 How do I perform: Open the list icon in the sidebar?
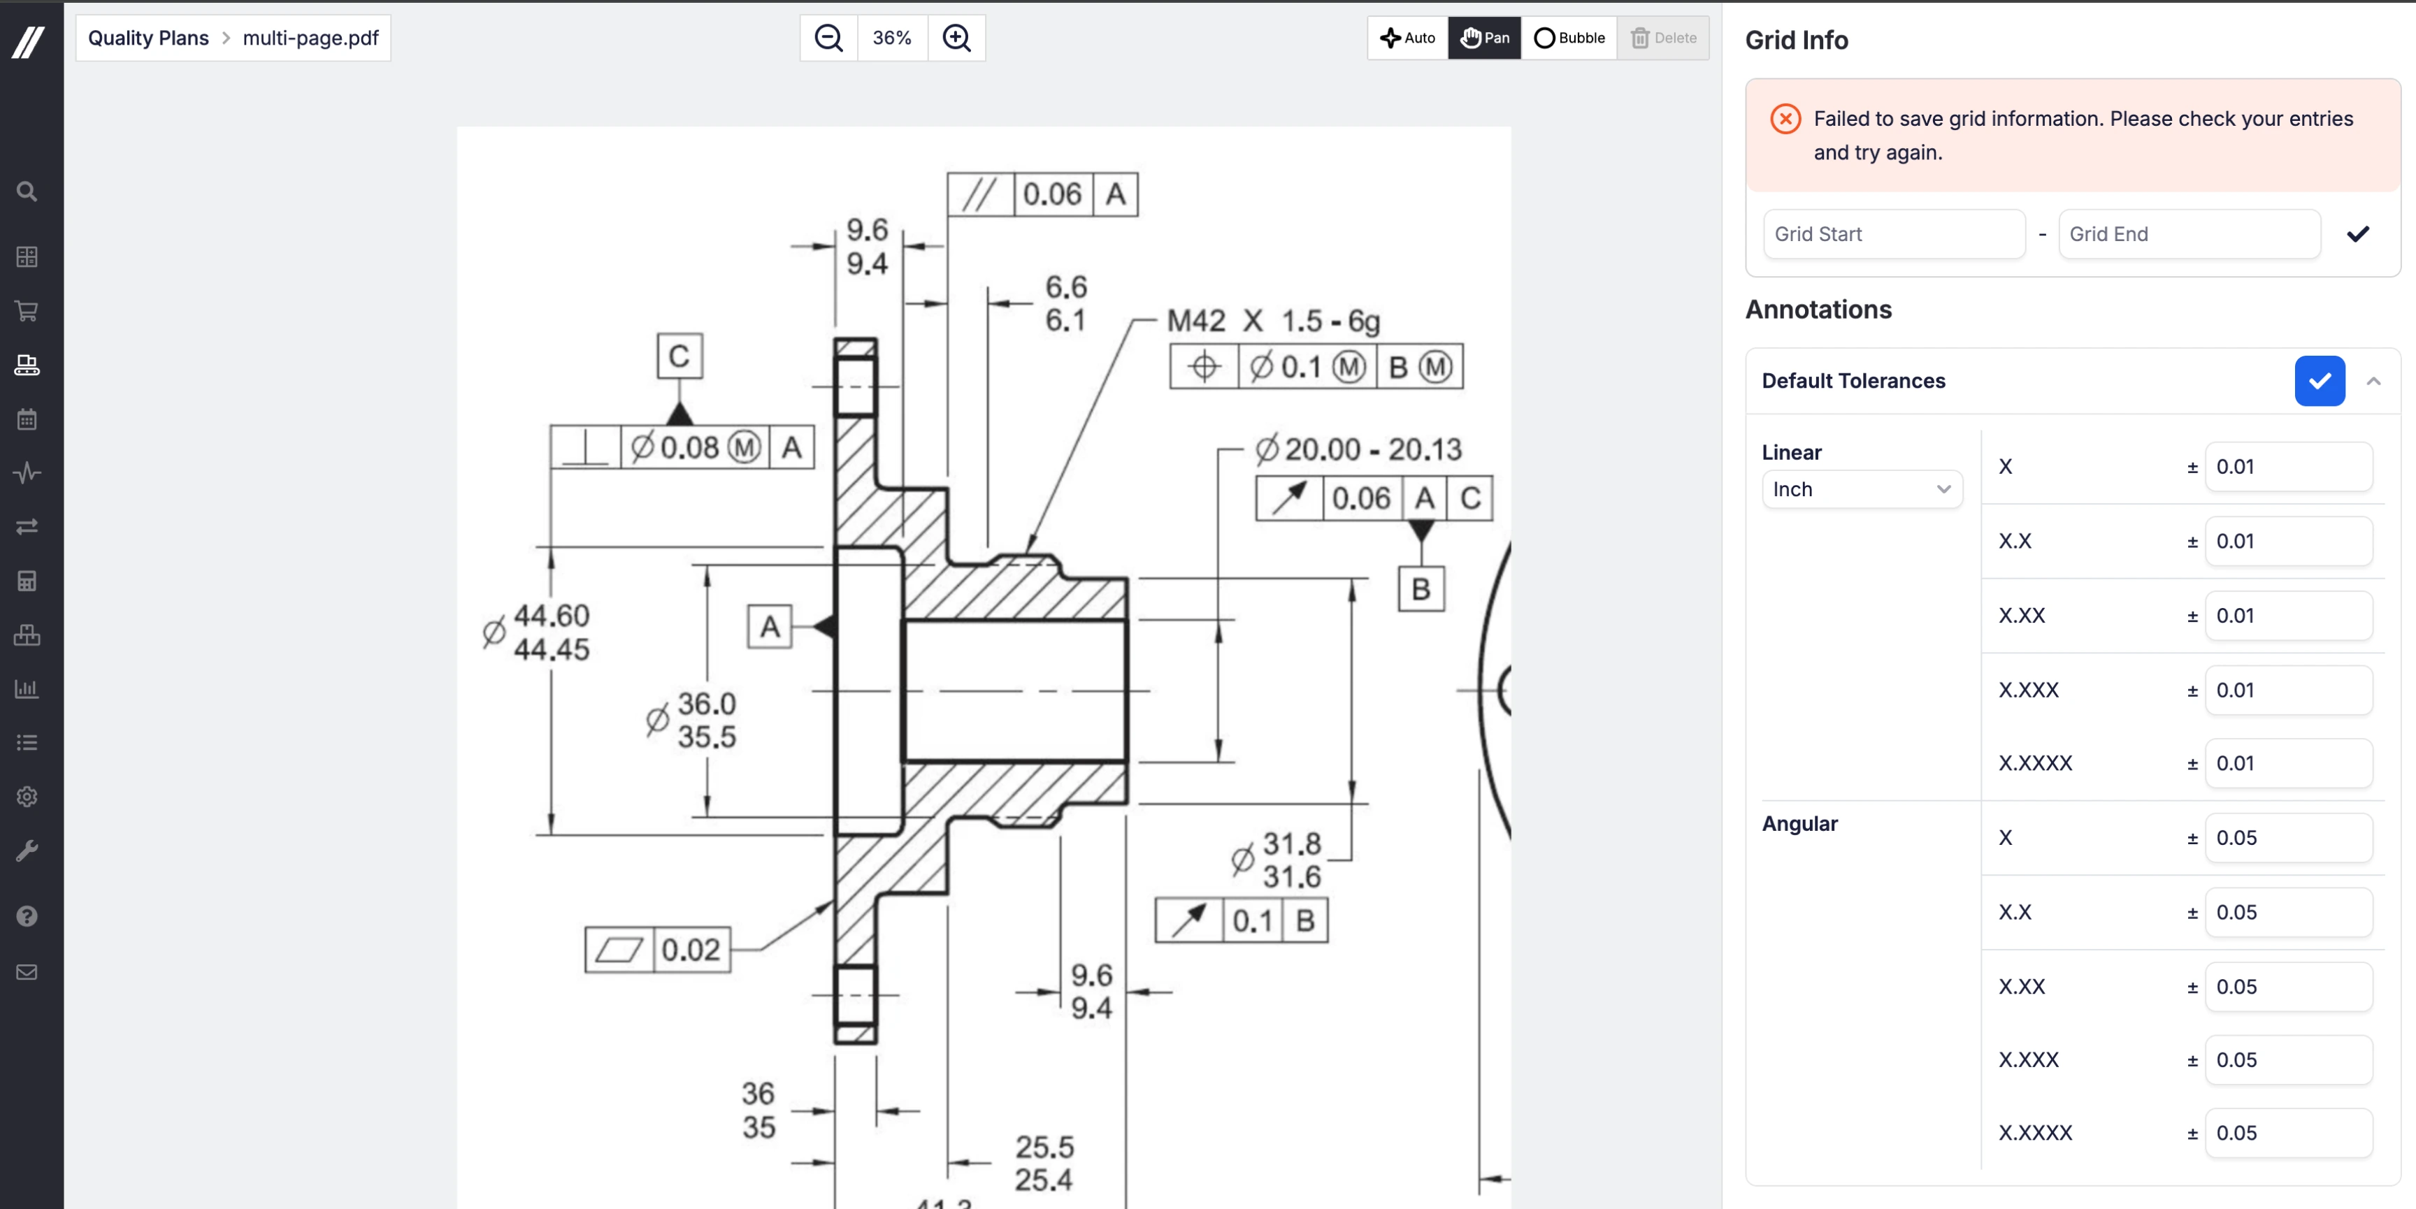[27, 743]
